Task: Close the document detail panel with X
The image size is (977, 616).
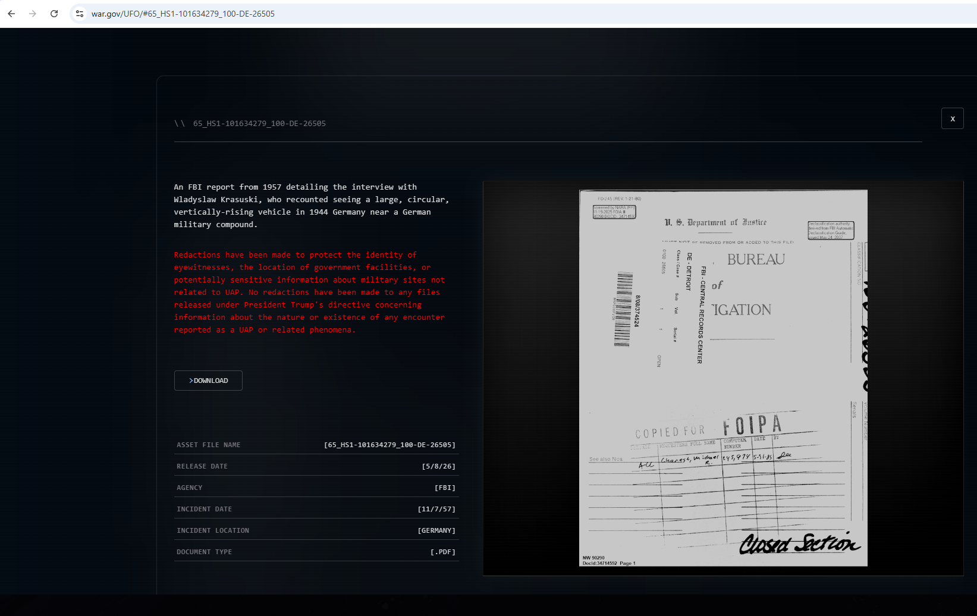Action: 952,118
